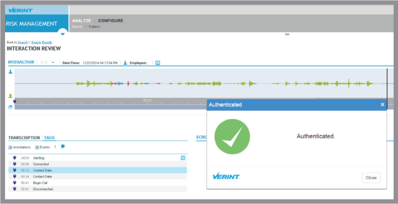Select the 00:34 Contact Data row
Screen dimensions: 398x204
pos(98,176)
